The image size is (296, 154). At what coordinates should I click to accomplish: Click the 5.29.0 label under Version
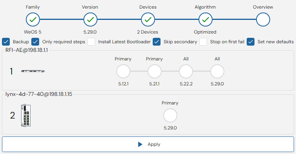click(90, 32)
